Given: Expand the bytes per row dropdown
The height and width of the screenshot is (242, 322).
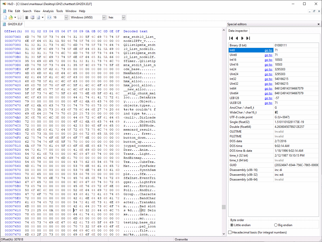Looking at the screenshot, I should (66, 17).
